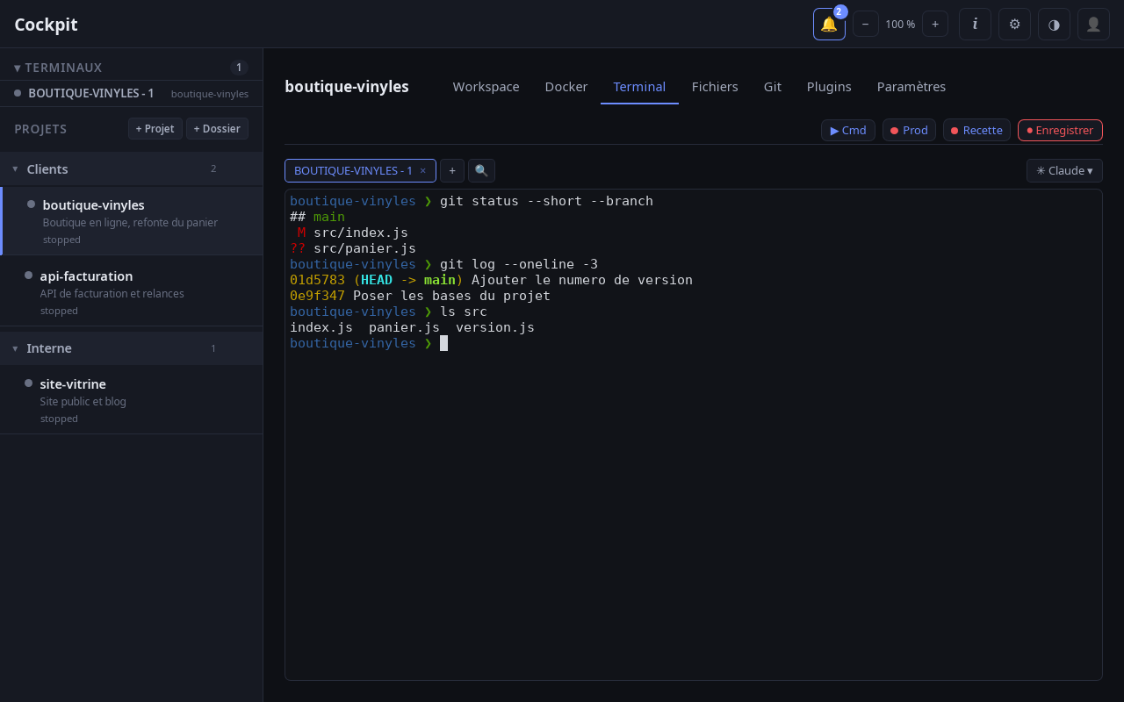The height and width of the screenshot is (702, 1124).
Task: Add a new project with + Projet
Action: (x=155, y=128)
